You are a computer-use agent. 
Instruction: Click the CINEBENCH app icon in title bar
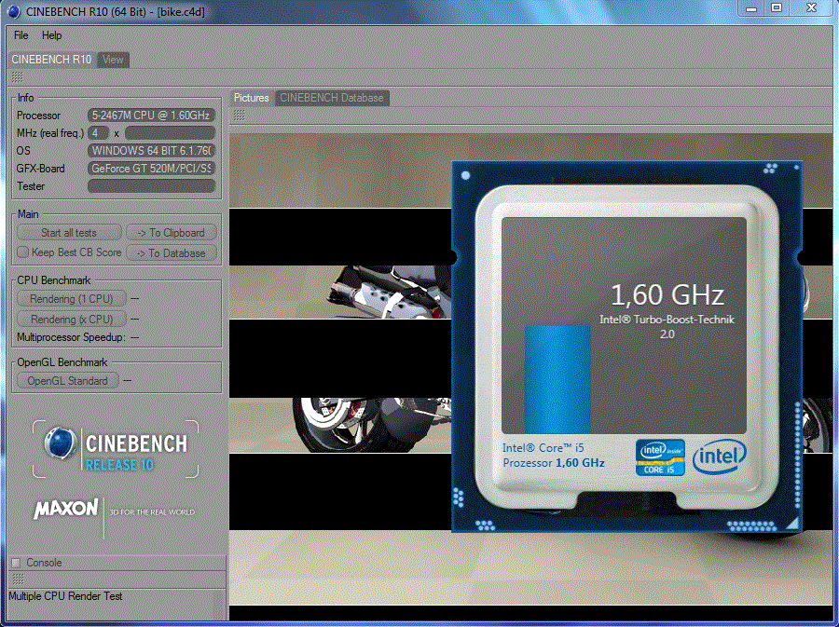click(x=14, y=11)
